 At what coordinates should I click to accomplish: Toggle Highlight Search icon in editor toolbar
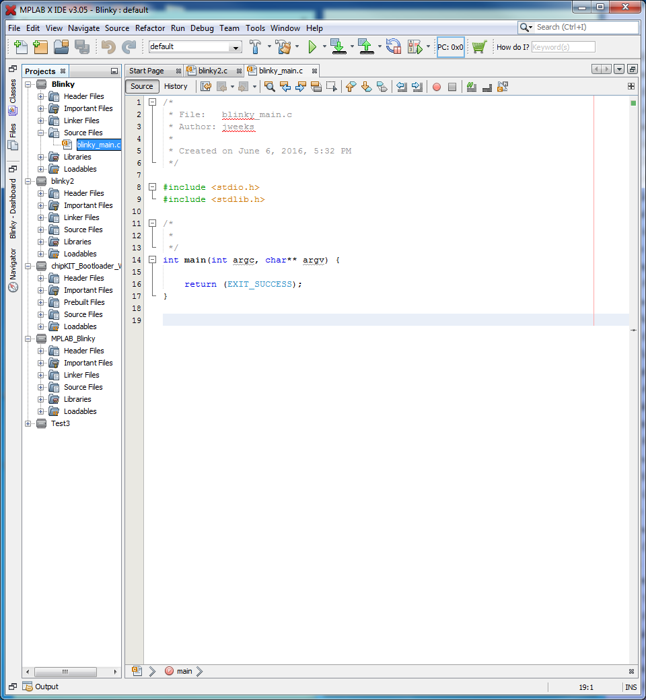(x=316, y=87)
